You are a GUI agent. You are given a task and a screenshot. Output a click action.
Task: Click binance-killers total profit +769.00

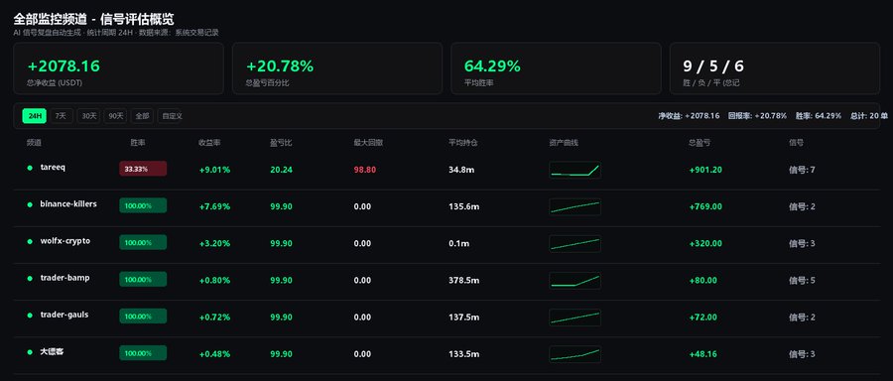pos(705,206)
